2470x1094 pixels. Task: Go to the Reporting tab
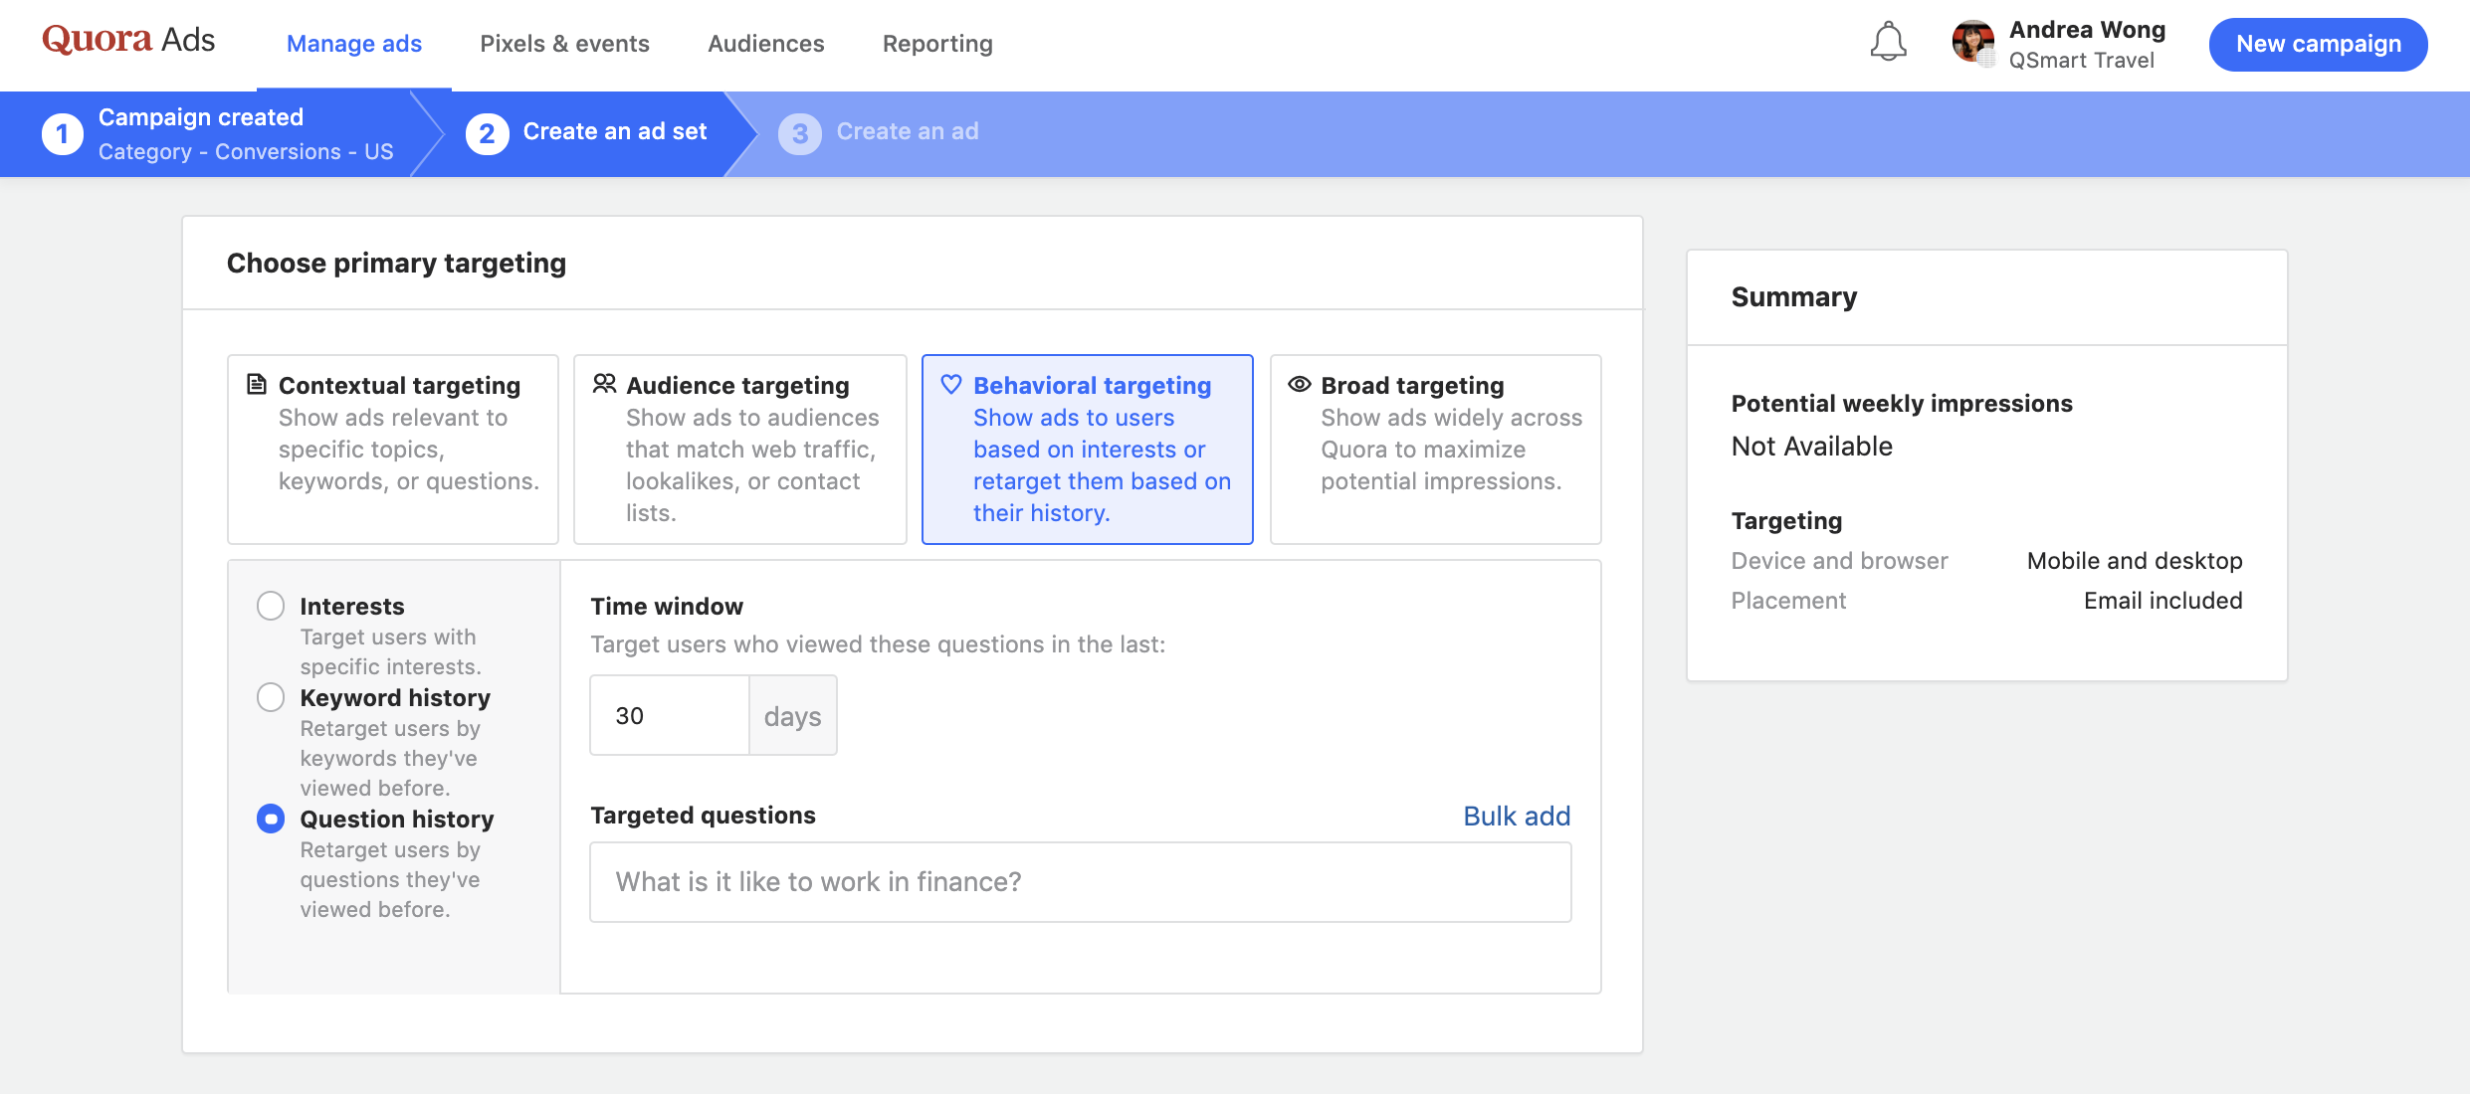[937, 44]
